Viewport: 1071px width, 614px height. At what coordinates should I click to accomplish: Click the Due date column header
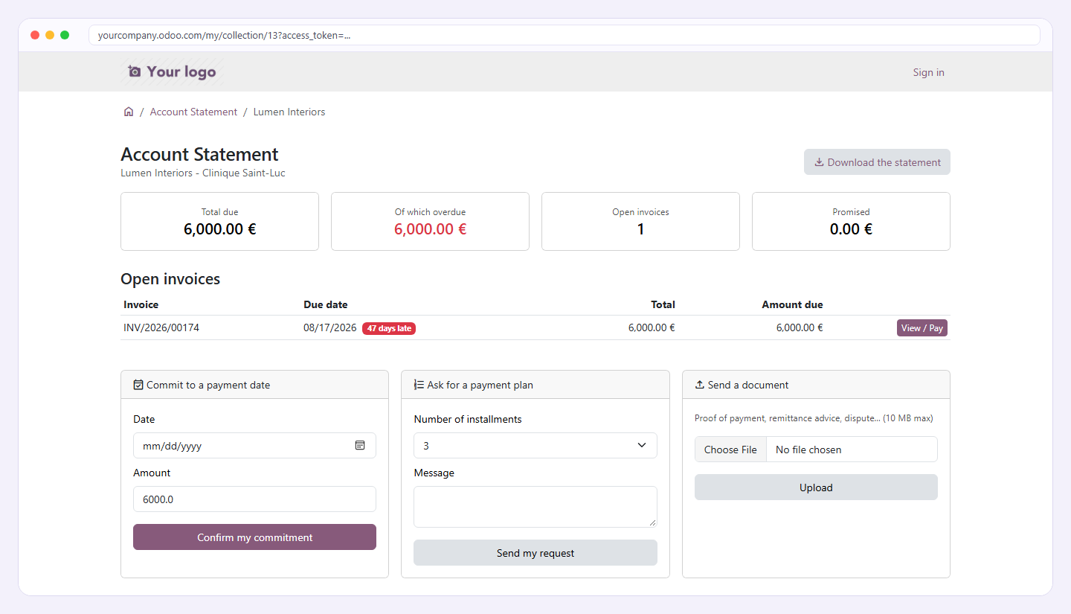(325, 304)
